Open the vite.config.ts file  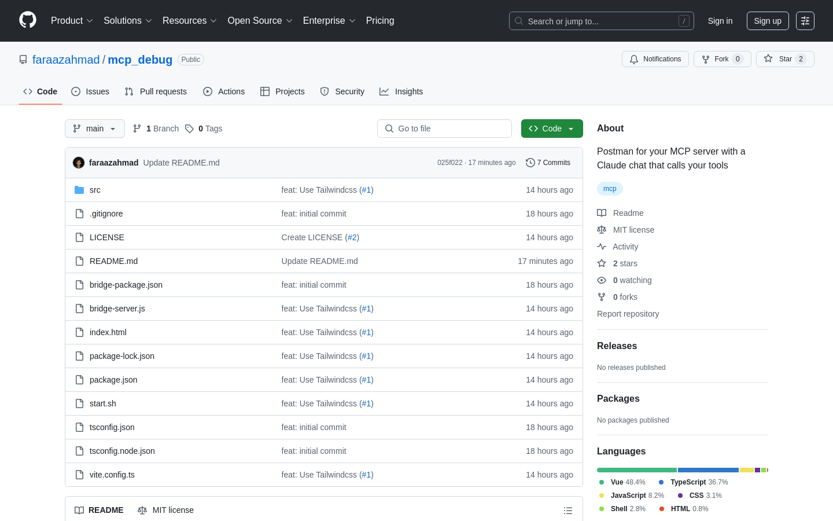112,475
